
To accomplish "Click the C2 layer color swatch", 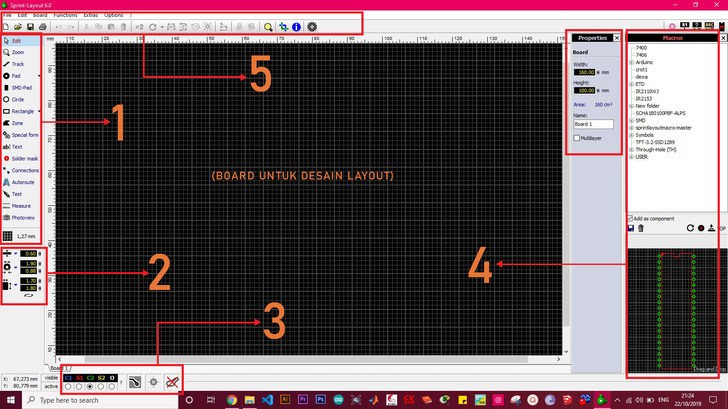I will pos(90,378).
